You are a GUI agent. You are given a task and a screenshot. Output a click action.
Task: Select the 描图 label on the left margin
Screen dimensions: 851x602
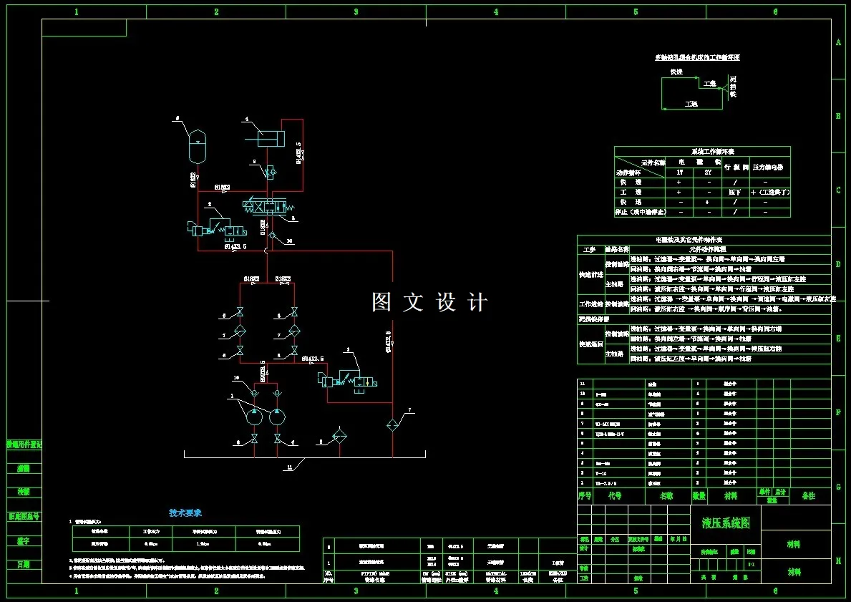coord(24,468)
